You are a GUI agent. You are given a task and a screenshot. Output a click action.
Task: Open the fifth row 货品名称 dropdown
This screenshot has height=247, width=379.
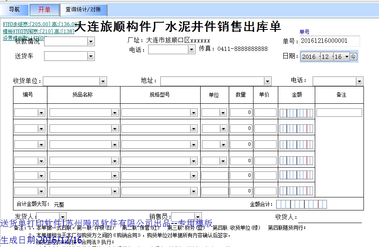coord(115,176)
